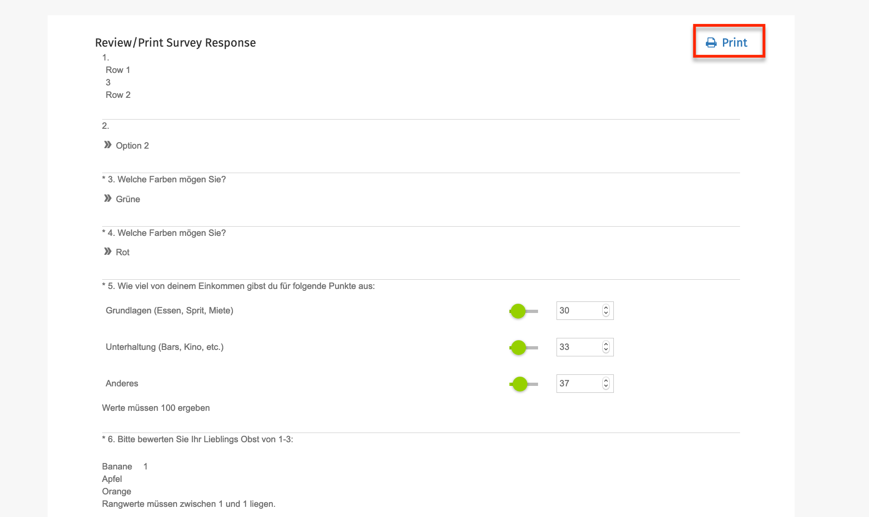Click the Print text link
869x517 pixels.
734,43
